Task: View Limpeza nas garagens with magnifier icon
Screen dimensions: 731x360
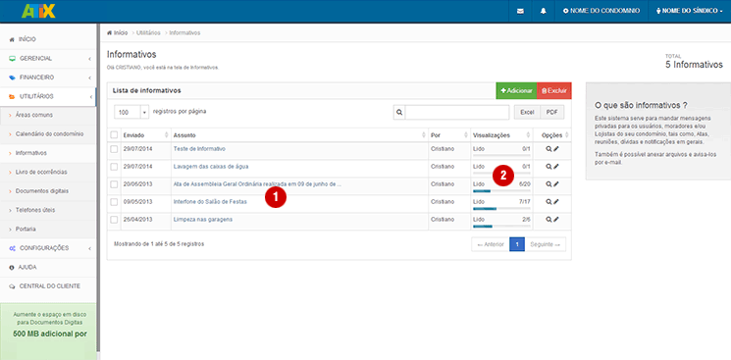Action: coord(548,219)
